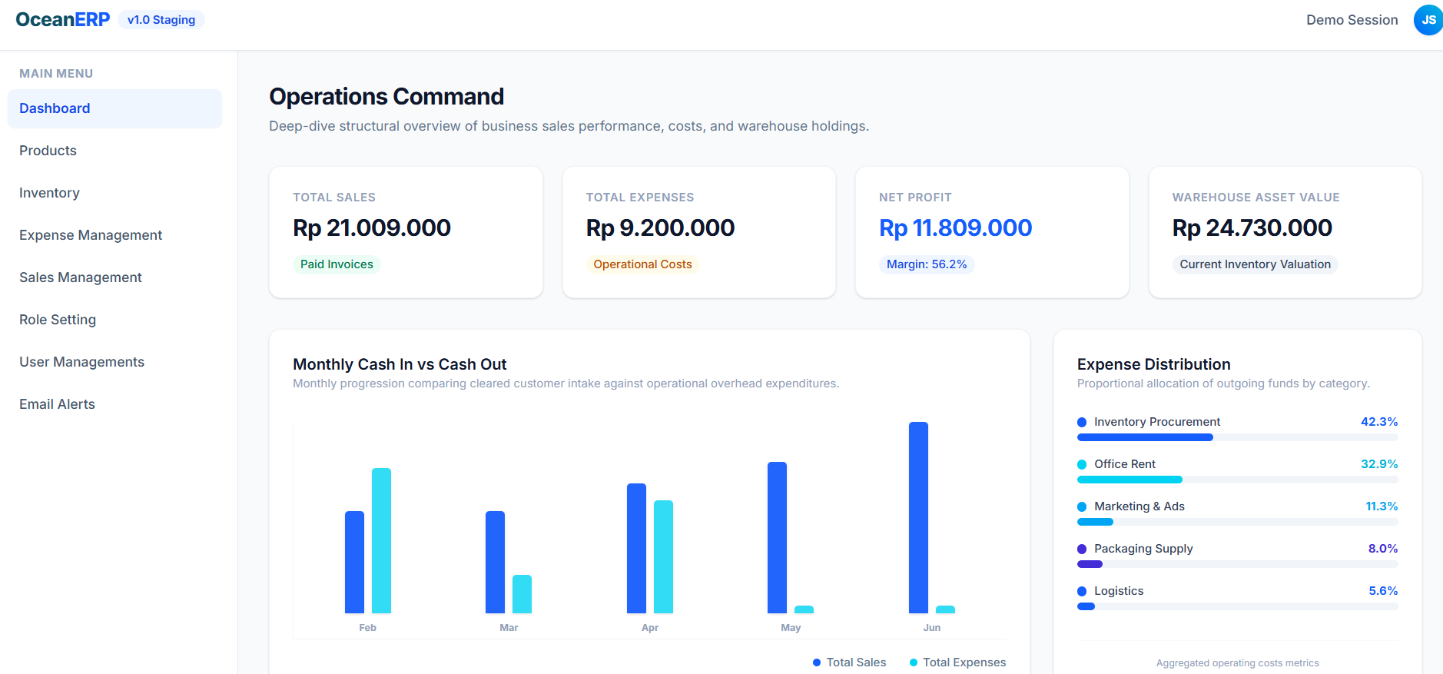Click the Jun Total Expenses bar

(x=945, y=609)
